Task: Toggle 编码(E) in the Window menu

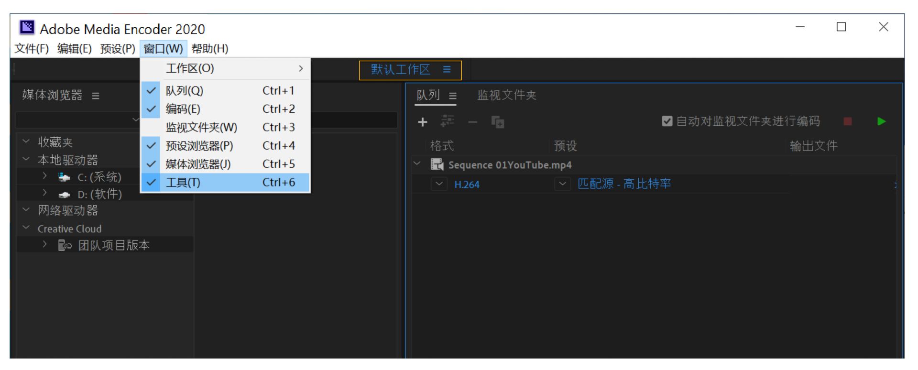Action: pyautogui.click(x=225, y=109)
